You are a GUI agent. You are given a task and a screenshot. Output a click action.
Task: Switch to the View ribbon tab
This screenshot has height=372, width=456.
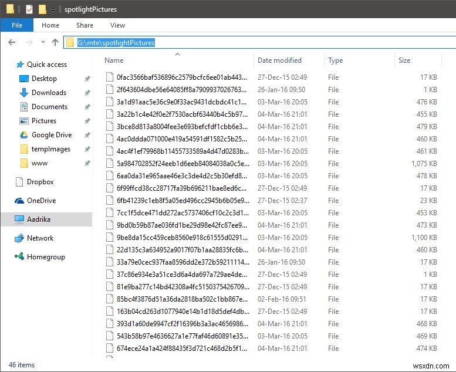pos(117,25)
